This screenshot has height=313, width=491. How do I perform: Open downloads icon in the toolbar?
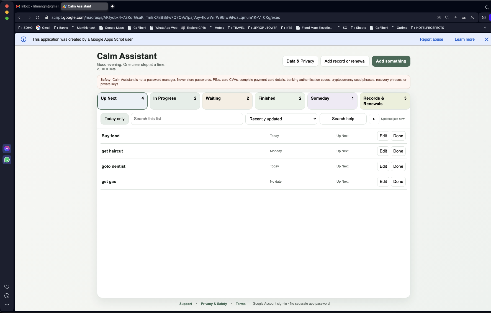[456, 17]
